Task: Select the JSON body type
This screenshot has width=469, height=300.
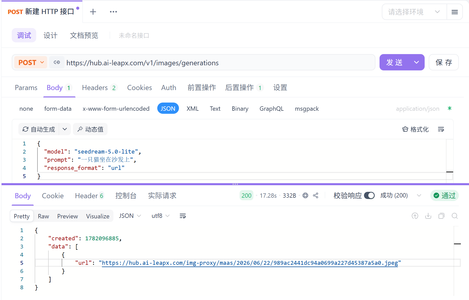Action: tap(168, 109)
